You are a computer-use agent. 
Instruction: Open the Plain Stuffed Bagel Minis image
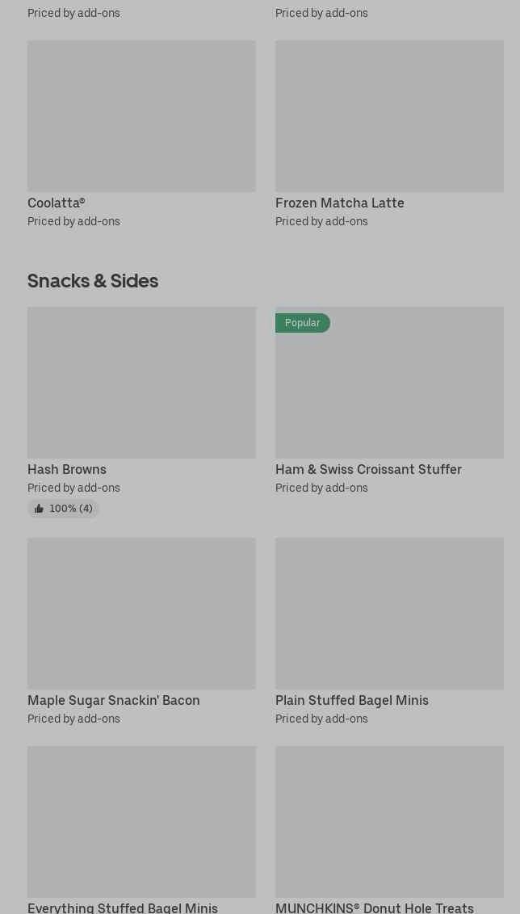pyautogui.click(x=389, y=614)
